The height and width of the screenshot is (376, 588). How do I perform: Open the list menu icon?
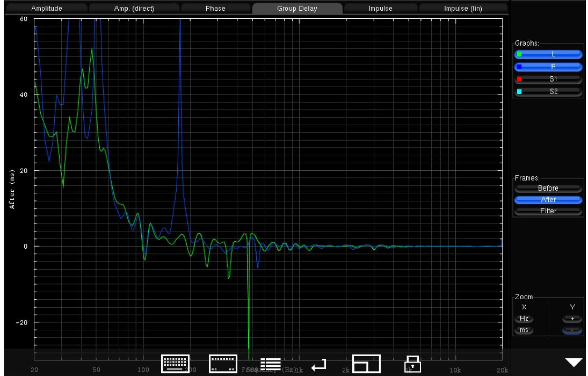point(271,364)
